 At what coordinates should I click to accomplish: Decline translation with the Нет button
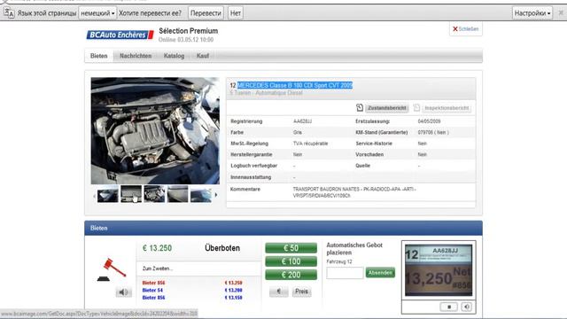(x=236, y=13)
